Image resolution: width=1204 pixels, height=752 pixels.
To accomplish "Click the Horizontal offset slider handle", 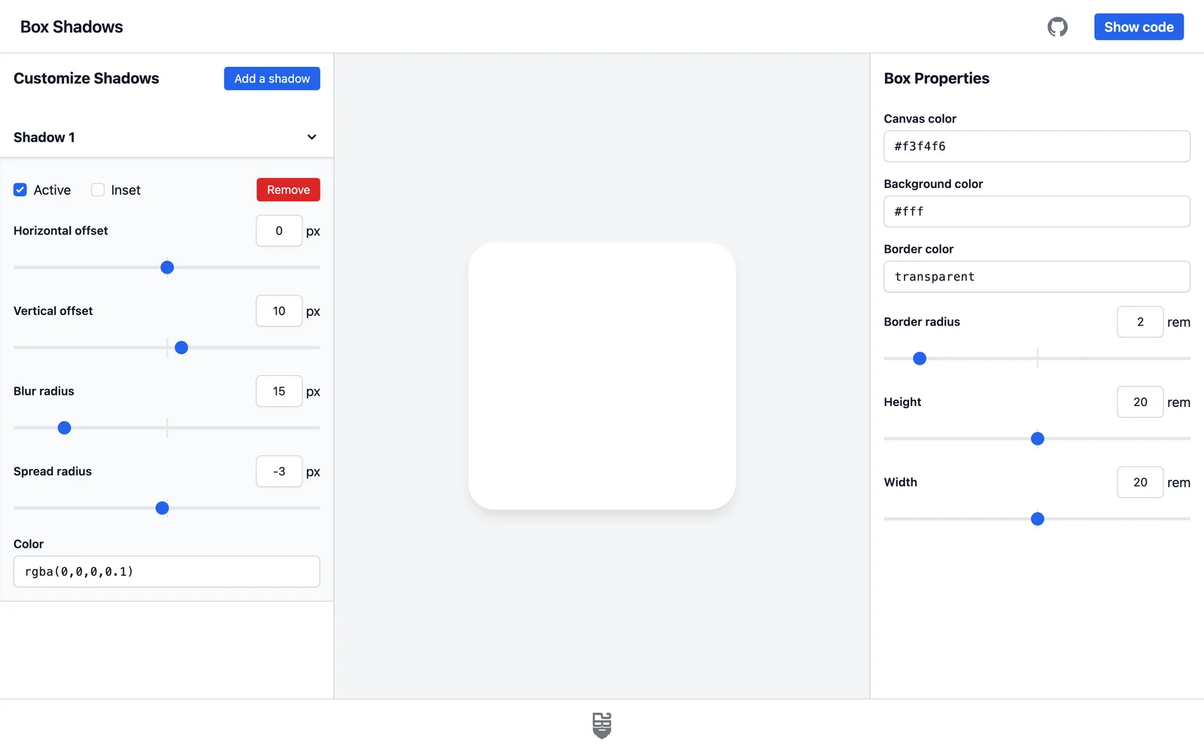I will 167,268.
